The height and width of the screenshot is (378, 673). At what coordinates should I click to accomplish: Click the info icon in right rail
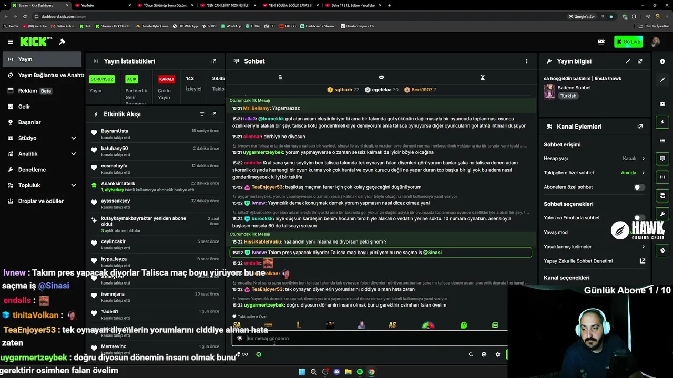[662, 61]
